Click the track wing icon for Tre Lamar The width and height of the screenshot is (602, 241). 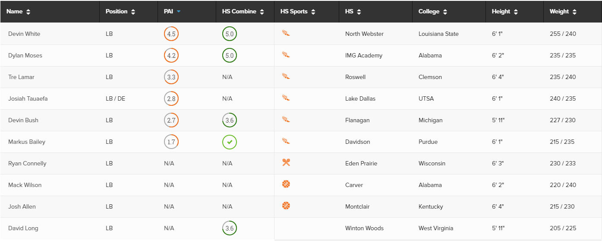point(286,76)
